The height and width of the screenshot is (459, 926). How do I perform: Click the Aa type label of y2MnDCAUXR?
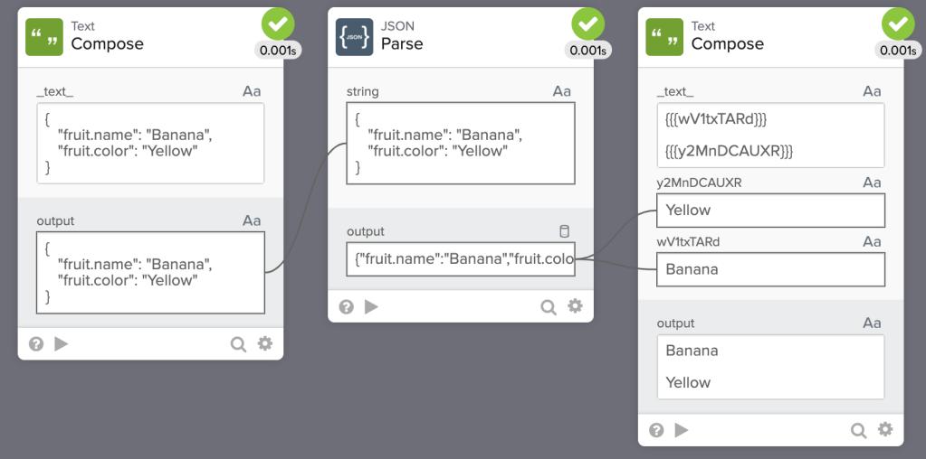tap(872, 183)
